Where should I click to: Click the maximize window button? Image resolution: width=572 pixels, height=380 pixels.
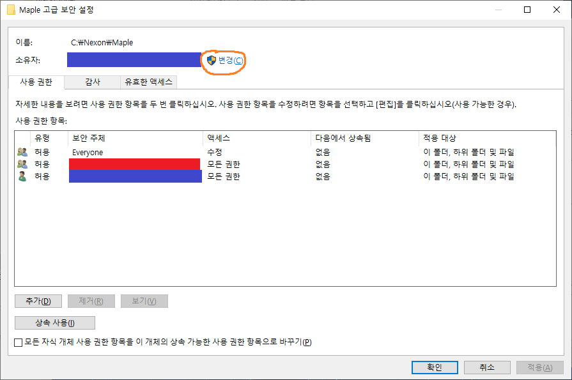click(527, 10)
